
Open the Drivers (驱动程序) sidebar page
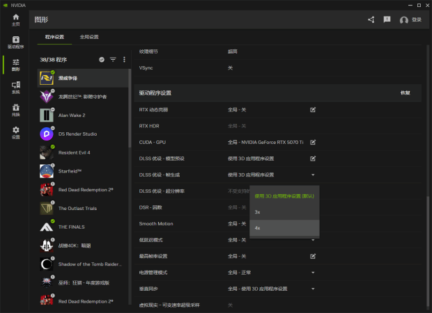(x=16, y=42)
